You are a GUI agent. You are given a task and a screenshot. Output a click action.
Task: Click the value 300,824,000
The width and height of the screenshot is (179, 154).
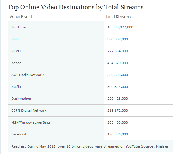coord(117,87)
